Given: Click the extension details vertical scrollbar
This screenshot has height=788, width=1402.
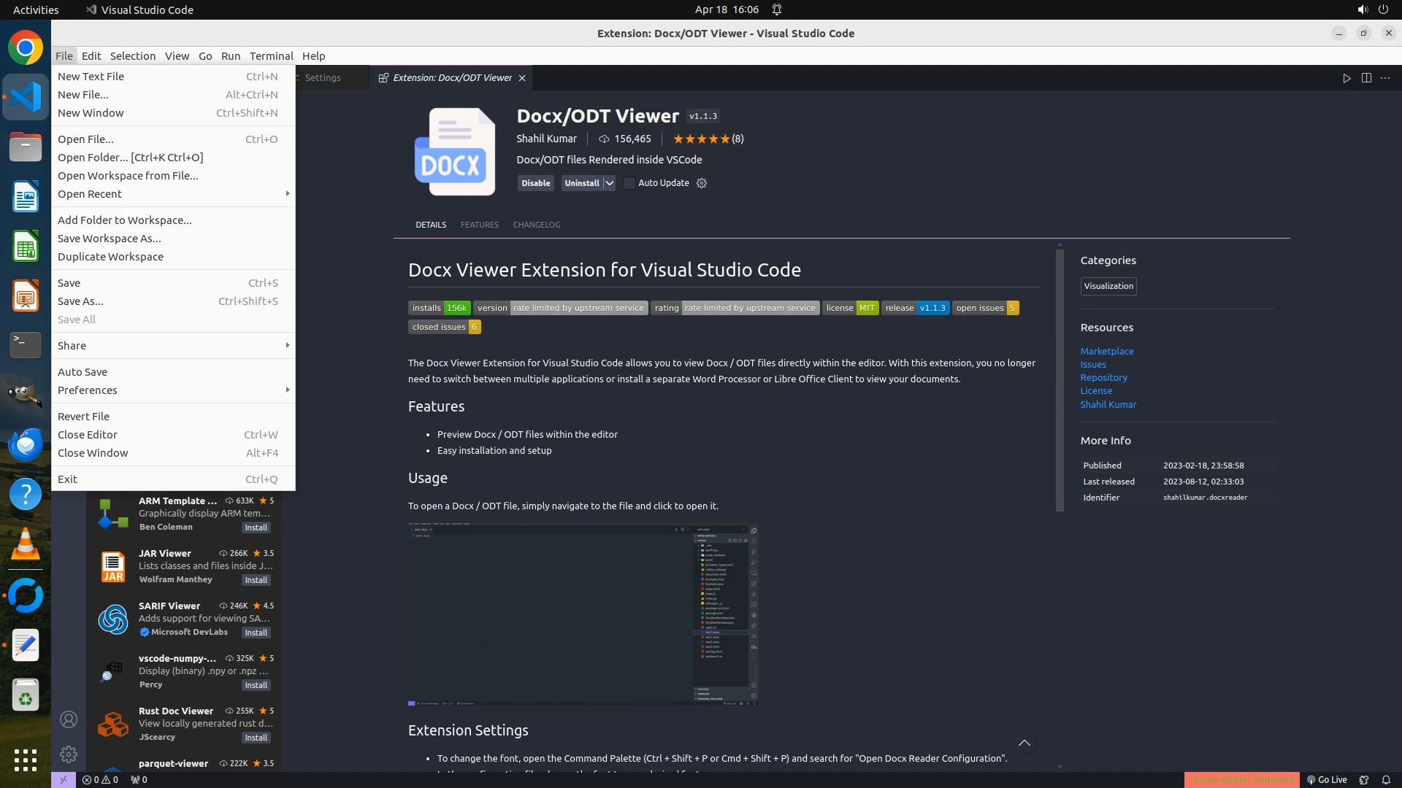Looking at the screenshot, I should pyautogui.click(x=1060, y=379).
